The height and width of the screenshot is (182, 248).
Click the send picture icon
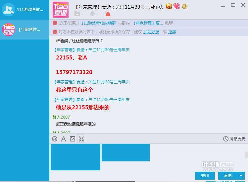point(73,139)
